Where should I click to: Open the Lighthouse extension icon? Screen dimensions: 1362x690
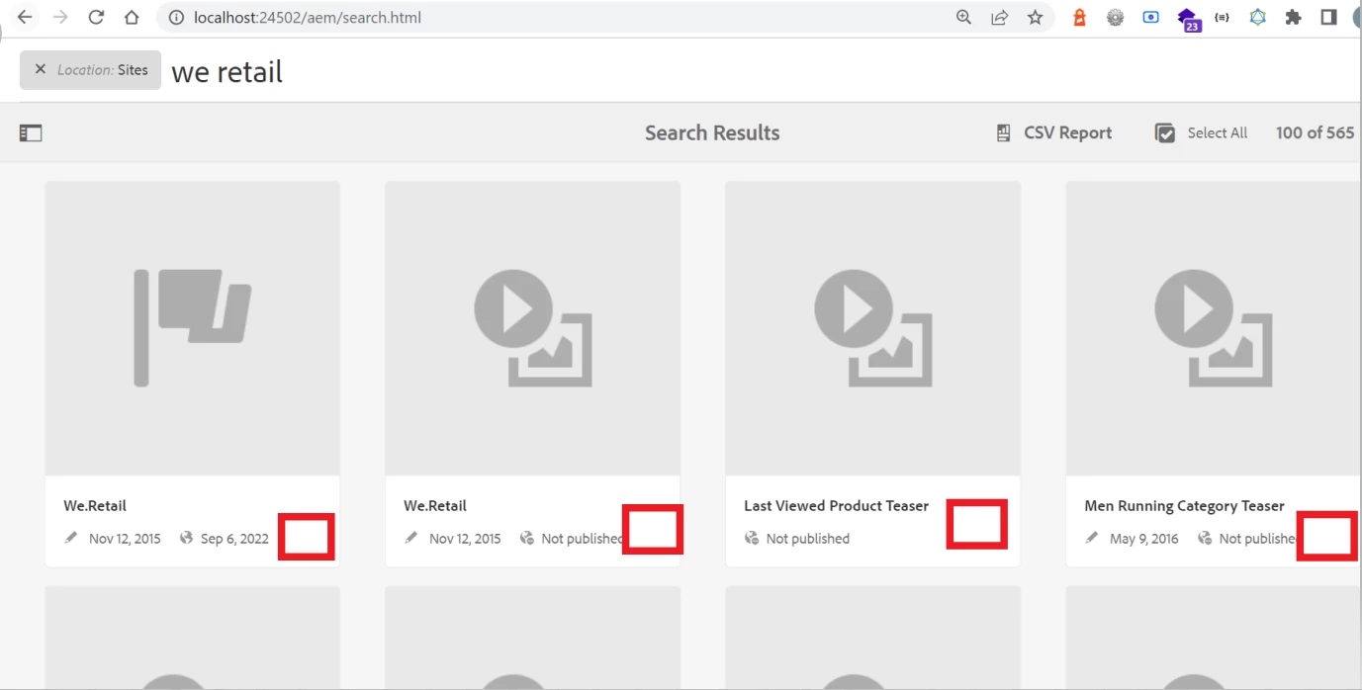[x=1080, y=17]
